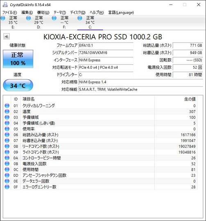Open the ディスク(D) menu
The width and height of the screenshot is (206, 221).
tap(78, 13)
